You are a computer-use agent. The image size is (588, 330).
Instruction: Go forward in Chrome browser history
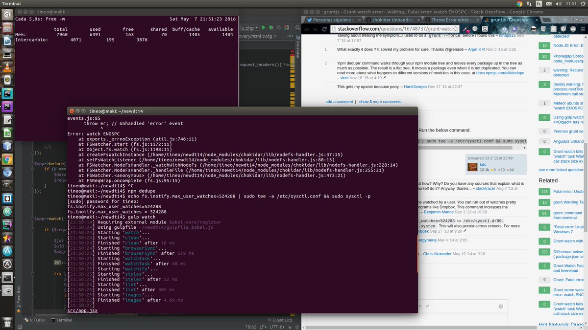coord(315,29)
